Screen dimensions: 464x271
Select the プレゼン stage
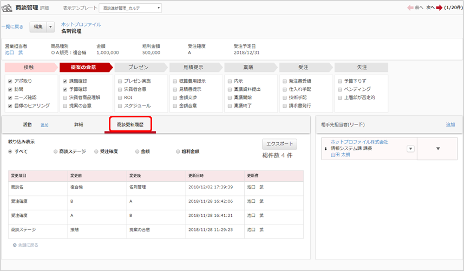pyautogui.click(x=141, y=68)
